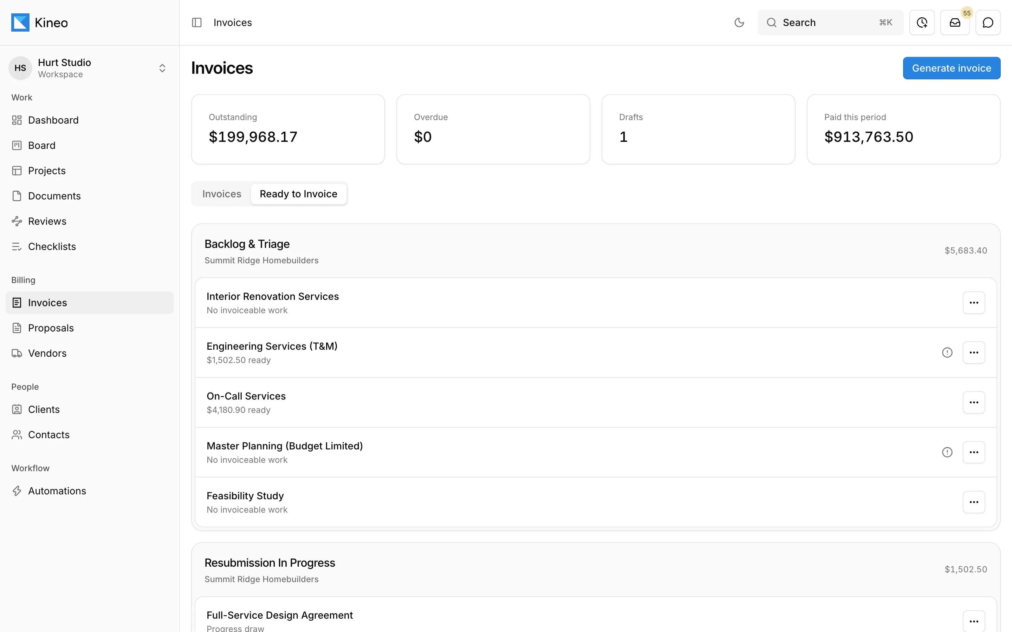Open the Paid this period card
Screen dimensions: 1012x632
903,129
